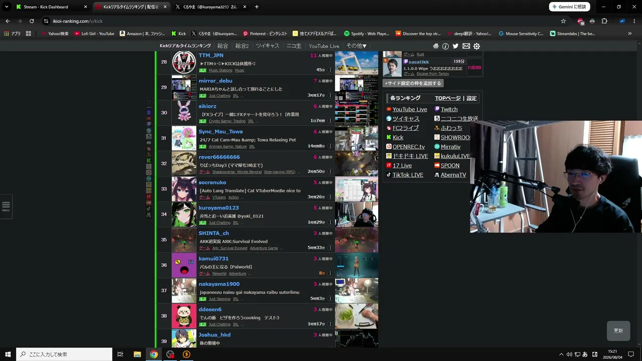
Task: Open the Twitch ranking link
Action: point(449,109)
